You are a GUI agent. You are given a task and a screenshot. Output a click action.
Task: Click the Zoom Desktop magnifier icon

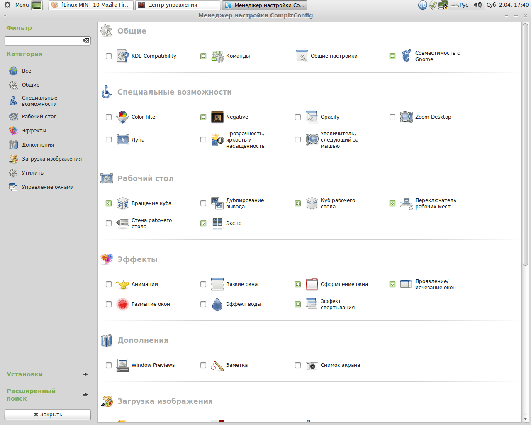click(x=406, y=117)
